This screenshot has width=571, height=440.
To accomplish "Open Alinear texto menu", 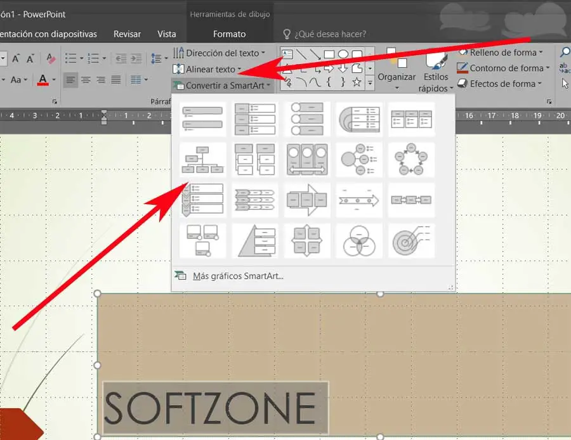I will coord(207,69).
